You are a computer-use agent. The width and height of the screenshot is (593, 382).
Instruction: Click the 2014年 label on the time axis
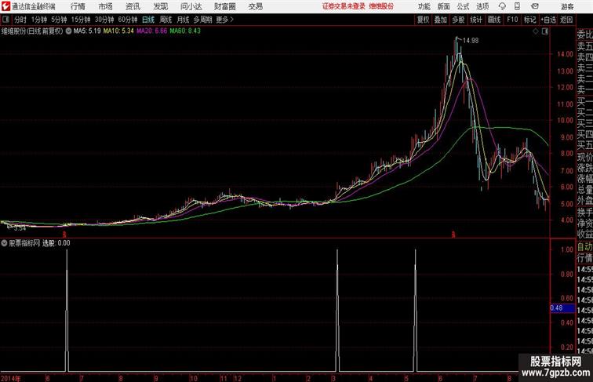11,378
